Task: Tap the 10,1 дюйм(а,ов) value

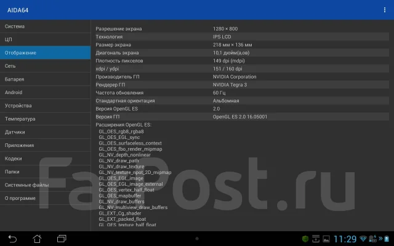Action: [231, 53]
